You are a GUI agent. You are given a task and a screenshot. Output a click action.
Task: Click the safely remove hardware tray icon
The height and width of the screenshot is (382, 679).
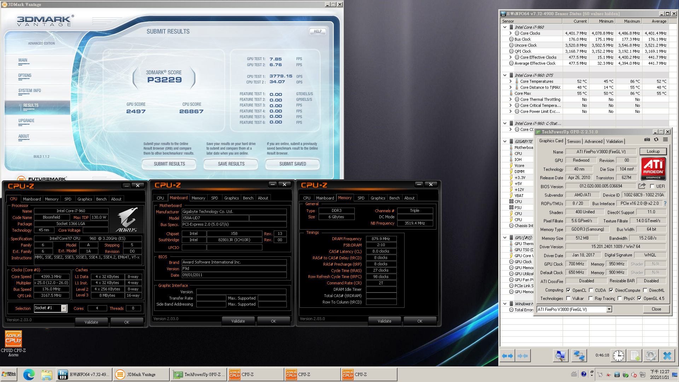[x=625, y=375]
